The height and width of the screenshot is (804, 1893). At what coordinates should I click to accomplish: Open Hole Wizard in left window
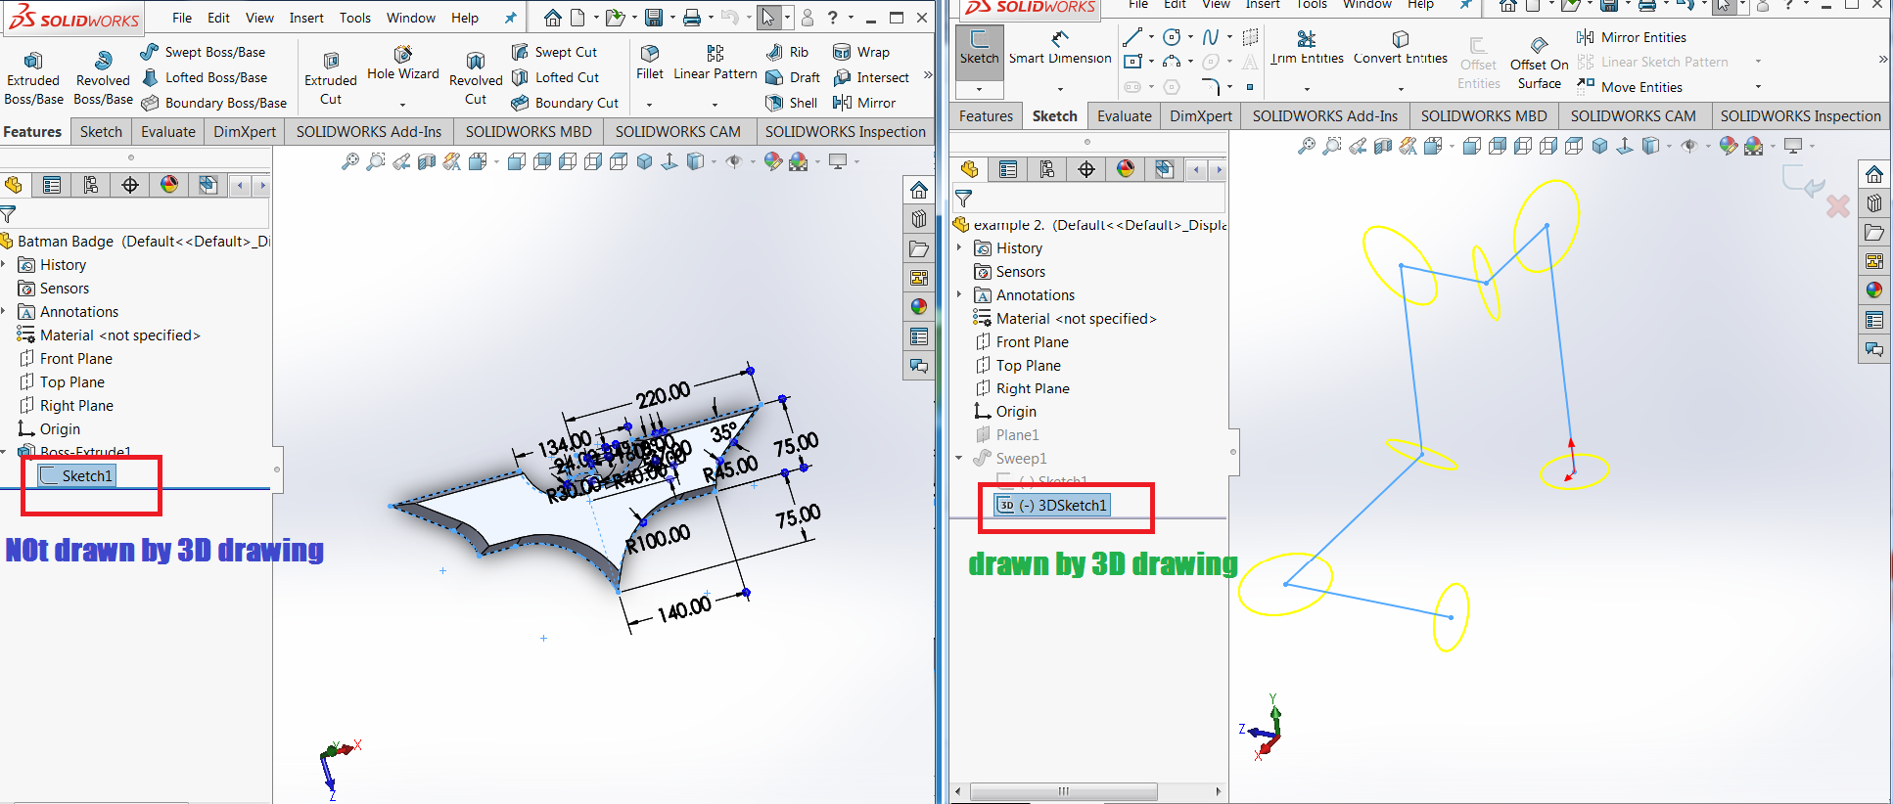(x=403, y=64)
